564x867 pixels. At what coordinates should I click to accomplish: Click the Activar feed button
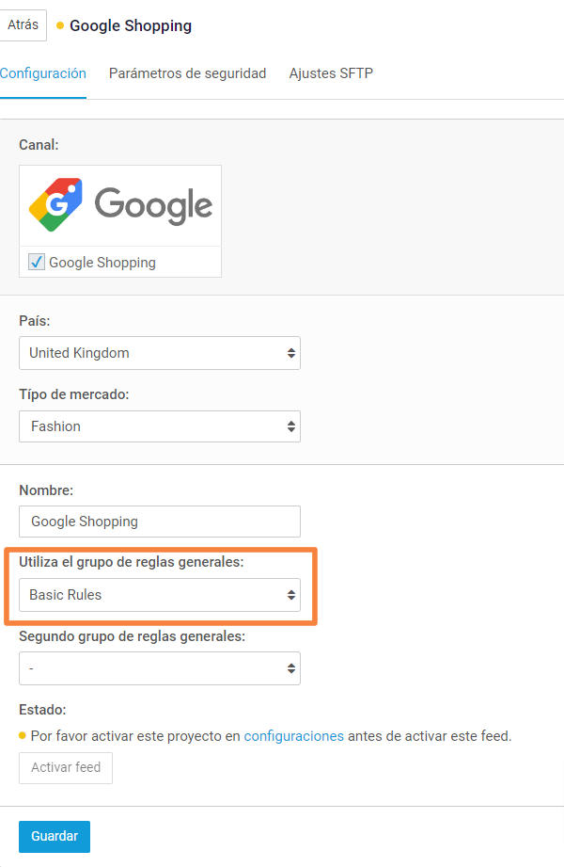pos(66,767)
